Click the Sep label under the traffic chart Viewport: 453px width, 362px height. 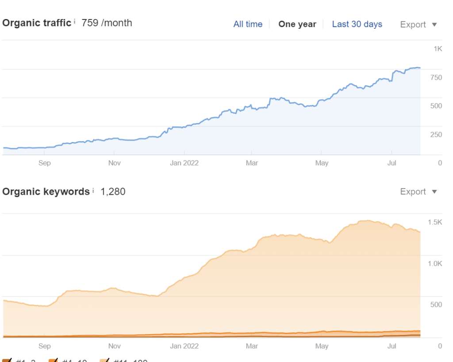(45, 163)
